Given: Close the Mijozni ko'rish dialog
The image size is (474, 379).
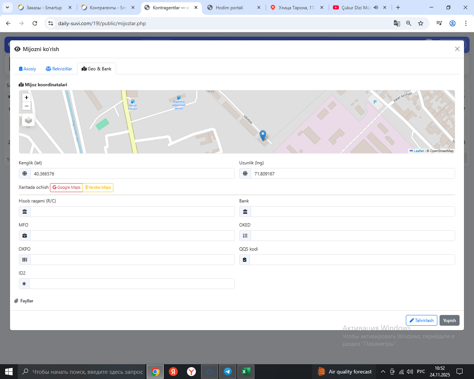Looking at the screenshot, I should 457,49.
